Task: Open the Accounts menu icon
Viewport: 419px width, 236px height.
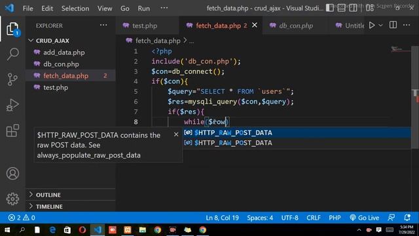Action: pyautogui.click(x=12, y=173)
